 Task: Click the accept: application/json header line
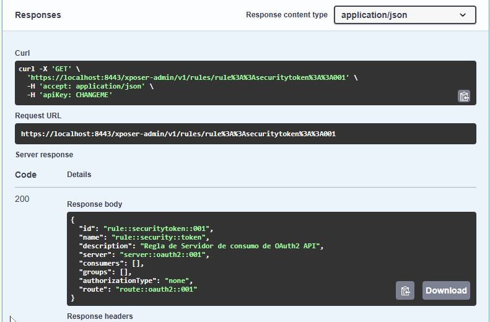[86, 86]
